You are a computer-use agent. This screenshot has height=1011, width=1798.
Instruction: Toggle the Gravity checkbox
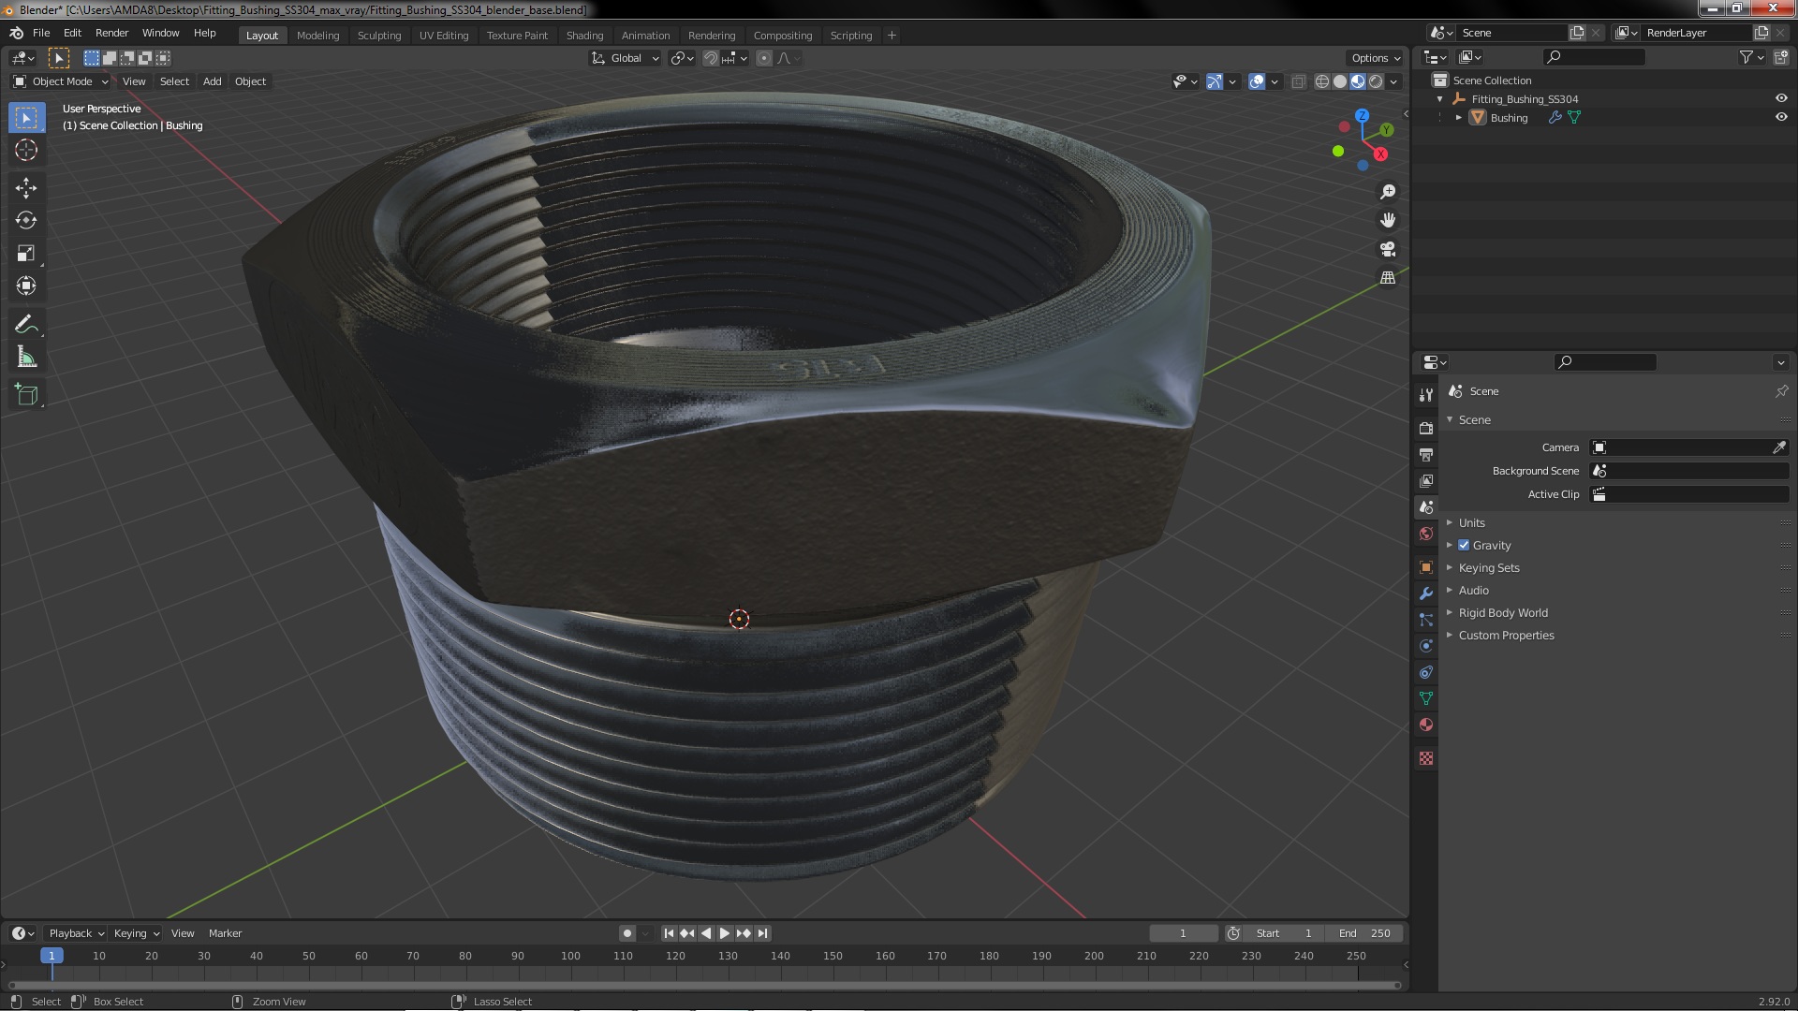click(1464, 546)
